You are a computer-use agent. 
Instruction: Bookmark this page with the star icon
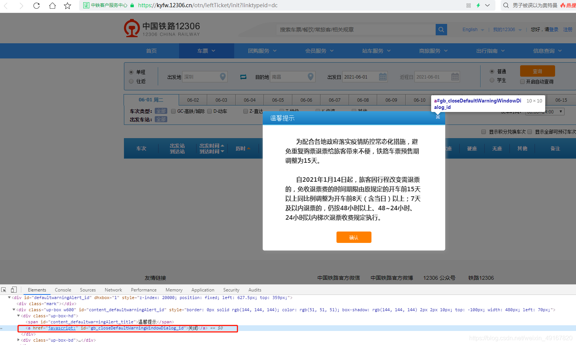tap(68, 6)
